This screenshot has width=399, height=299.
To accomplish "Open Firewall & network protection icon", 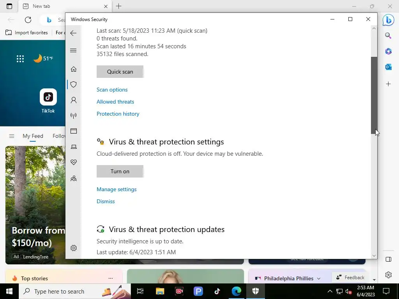I will (x=74, y=116).
